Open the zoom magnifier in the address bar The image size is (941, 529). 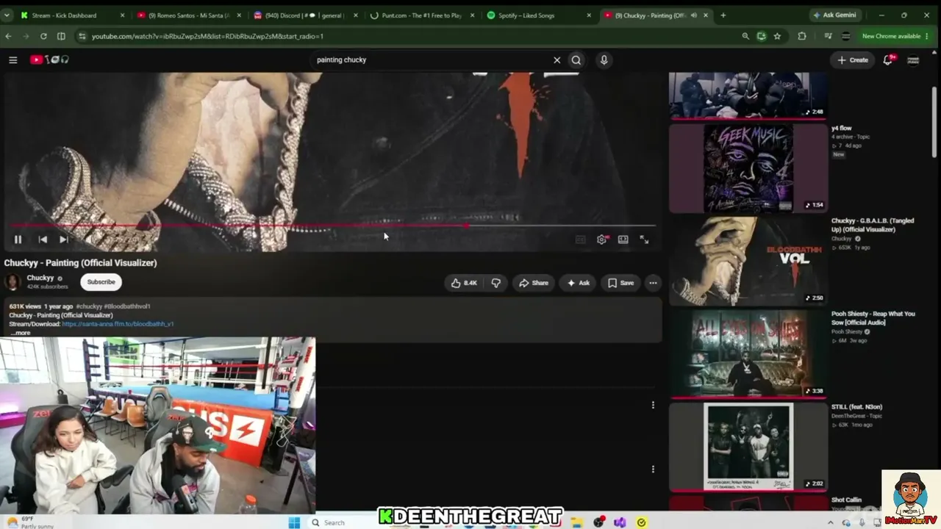coord(745,36)
